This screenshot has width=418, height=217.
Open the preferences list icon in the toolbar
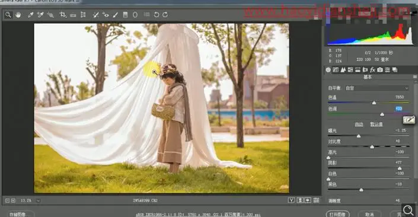146,15
